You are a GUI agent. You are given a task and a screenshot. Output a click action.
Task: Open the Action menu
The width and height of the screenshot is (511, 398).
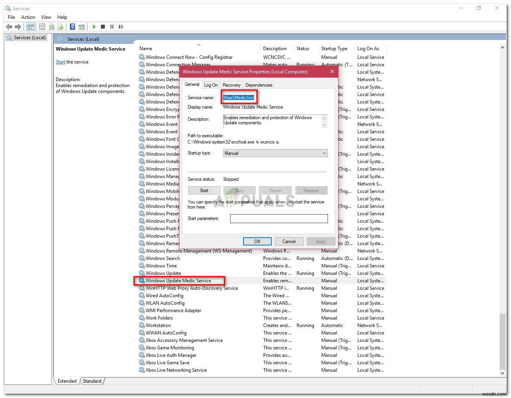(x=28, y=17)
